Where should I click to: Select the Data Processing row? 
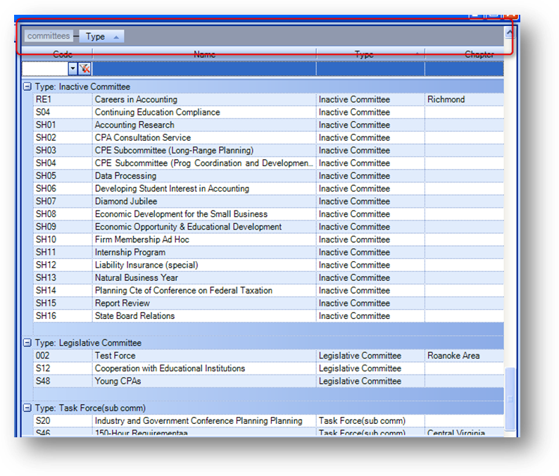tap(269, 175)
